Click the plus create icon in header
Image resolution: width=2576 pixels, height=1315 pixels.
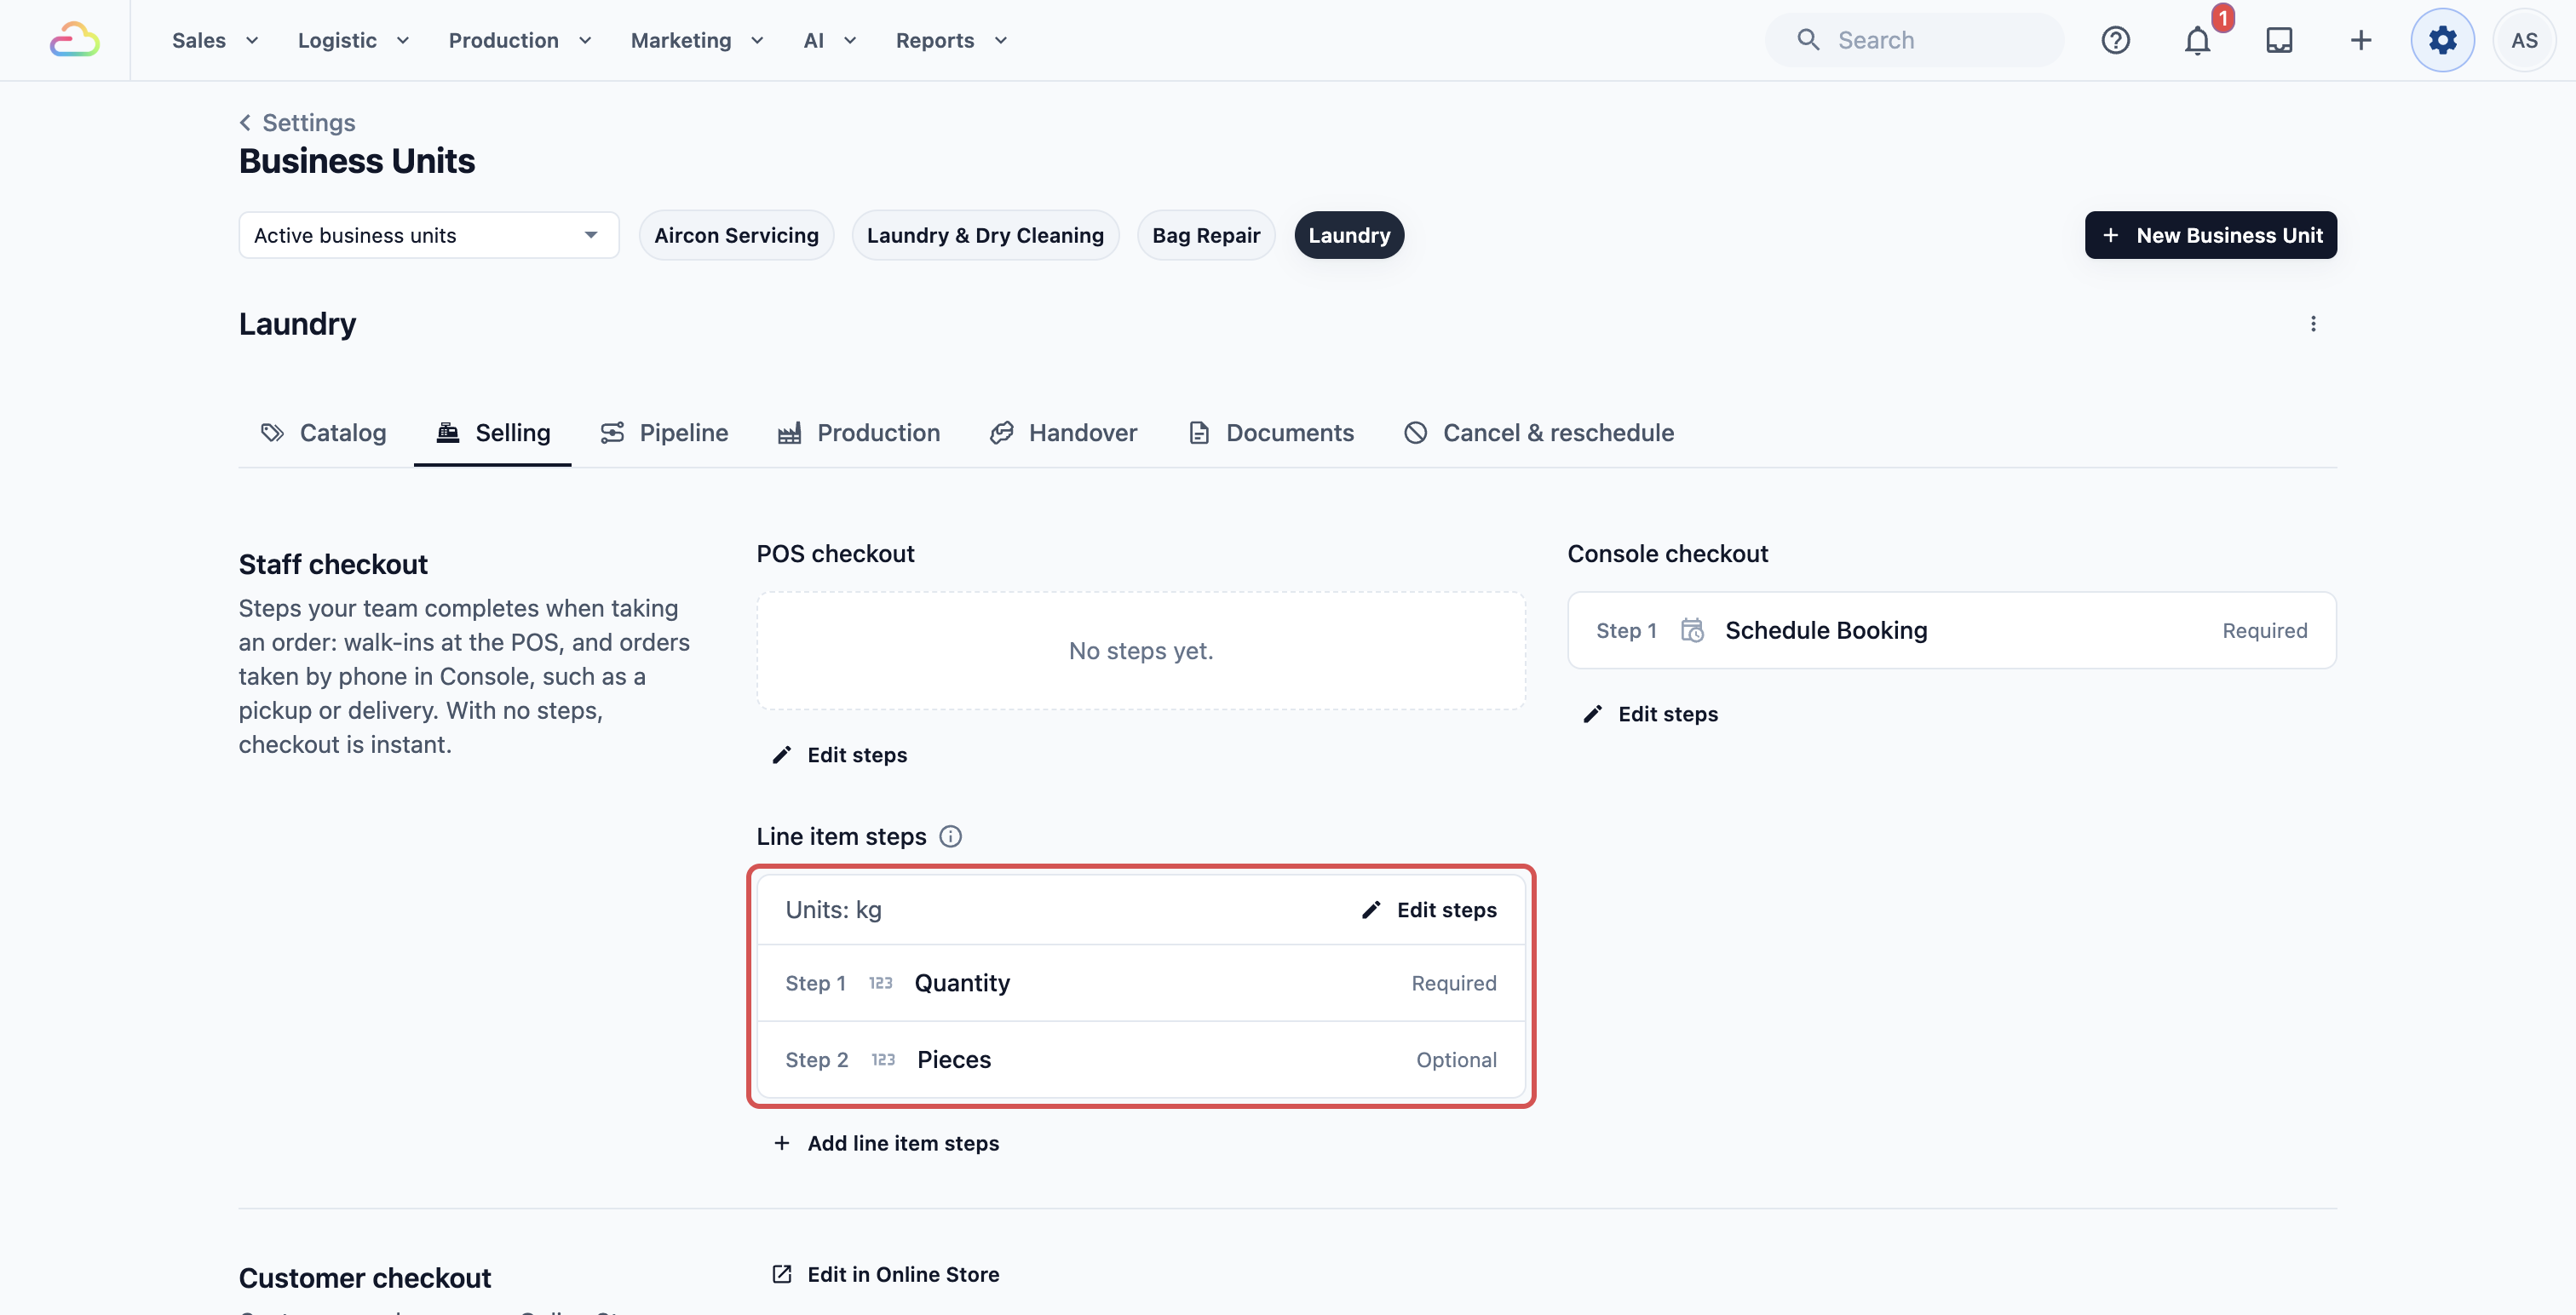[x=2361, y=40]
